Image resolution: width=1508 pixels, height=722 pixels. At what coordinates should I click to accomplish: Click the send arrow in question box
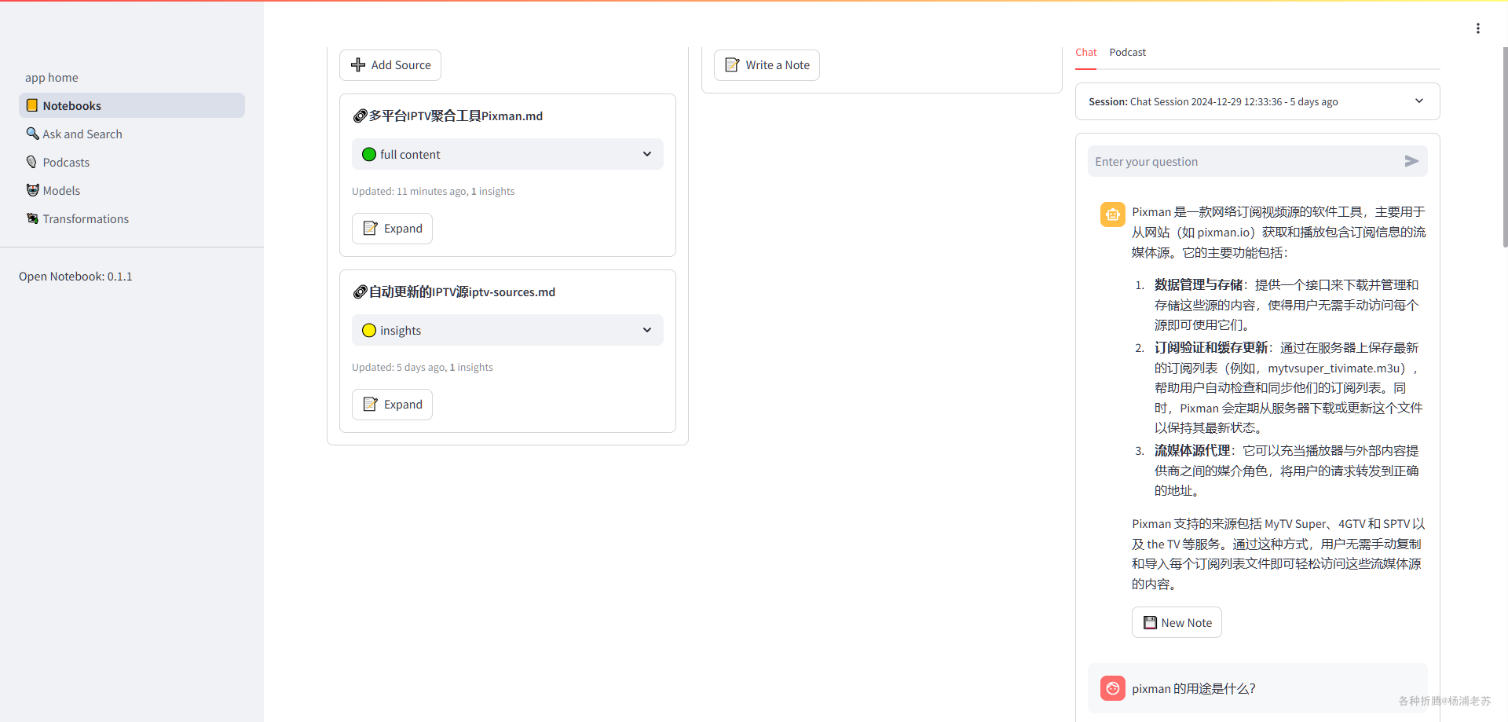pos(1411,161)
